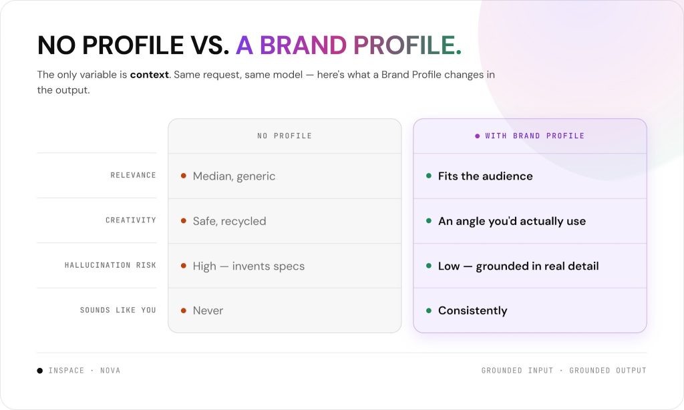Viewport: 684px width, 410px height.
Task: Click the orange bullet next to Never
Action: click(x=184, y=311)
